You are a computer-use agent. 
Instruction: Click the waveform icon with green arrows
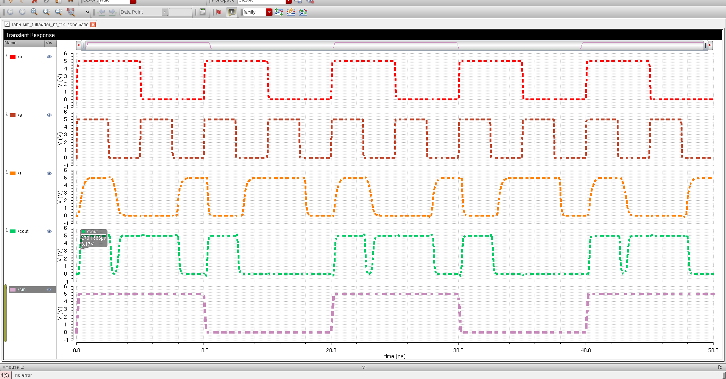pos(279,12)
